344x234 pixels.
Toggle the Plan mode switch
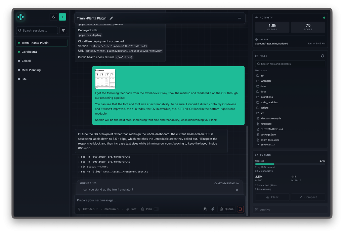157,209
